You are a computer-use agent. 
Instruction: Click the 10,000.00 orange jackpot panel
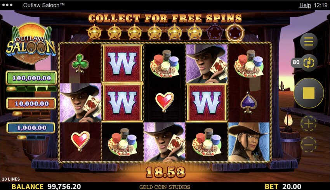coord(31,104)
